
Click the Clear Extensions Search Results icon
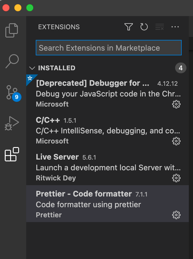tap(160, 27)
